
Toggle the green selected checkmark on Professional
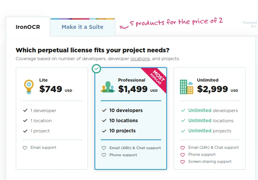[97, 69]
